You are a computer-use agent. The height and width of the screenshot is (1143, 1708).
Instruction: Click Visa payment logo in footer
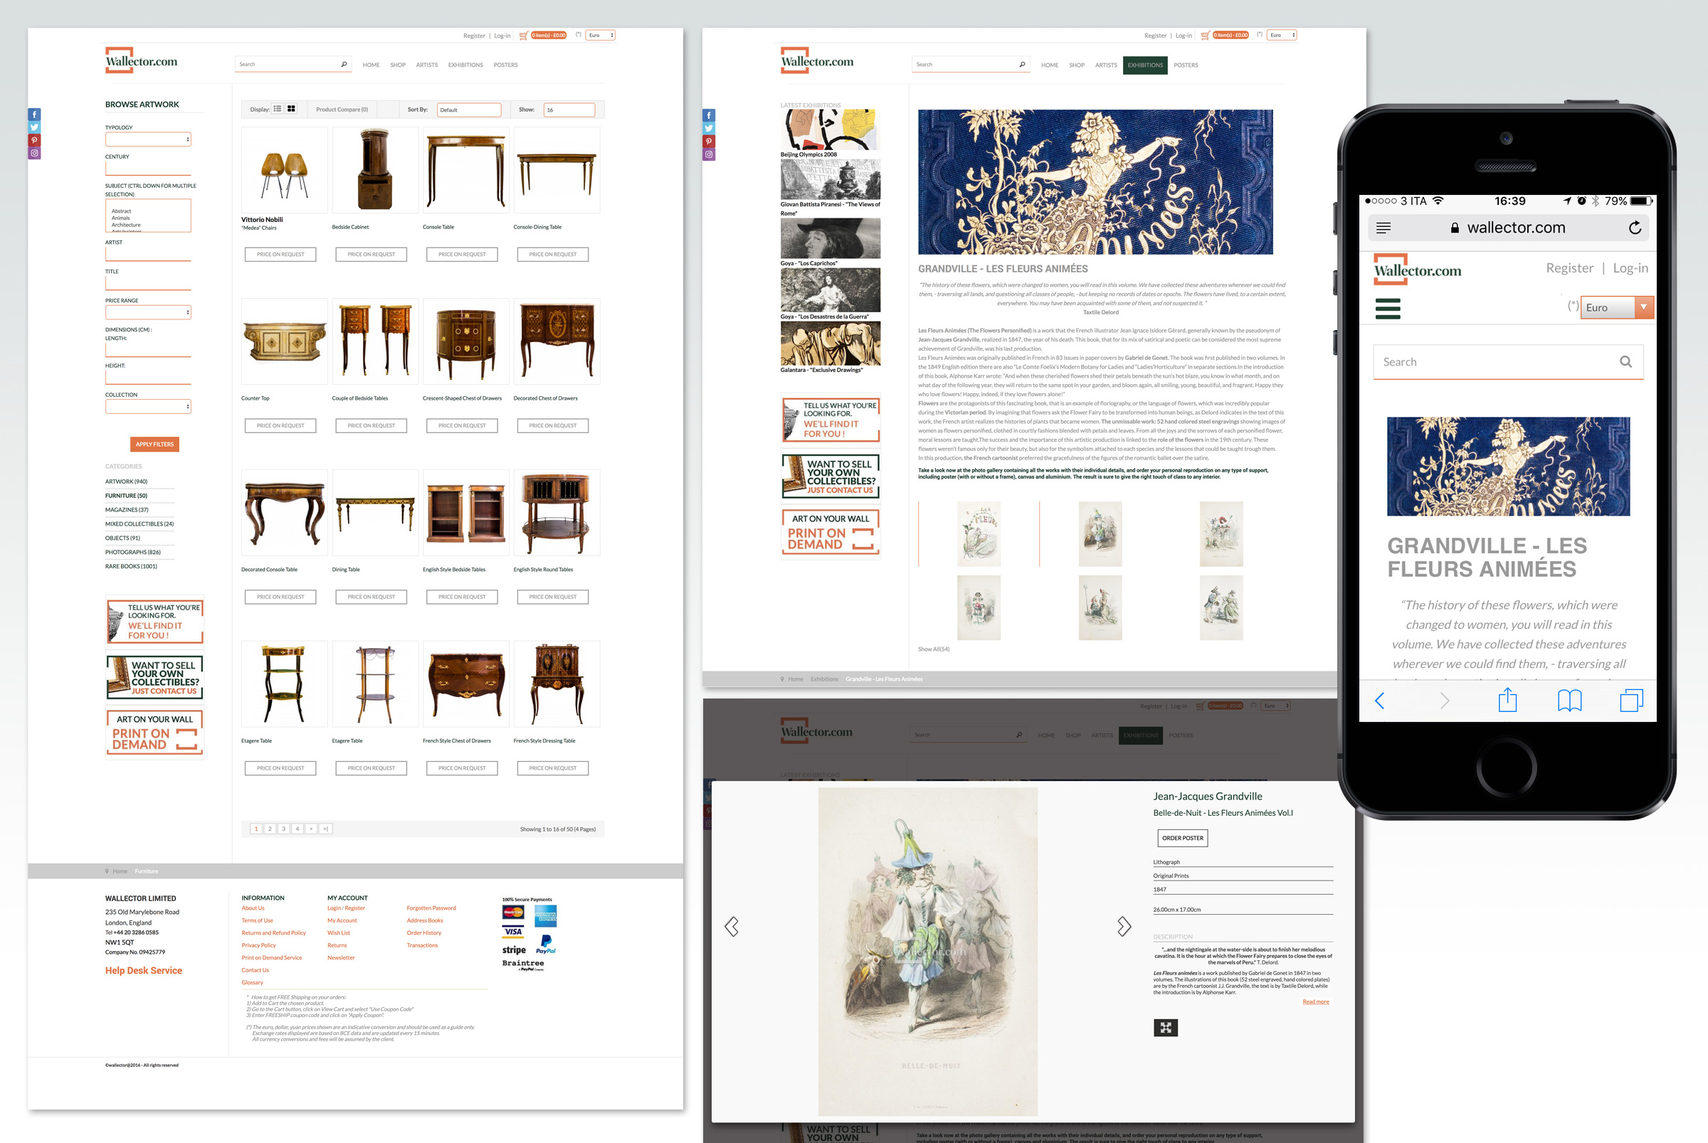pyautogui.click(x=512, y=931)
